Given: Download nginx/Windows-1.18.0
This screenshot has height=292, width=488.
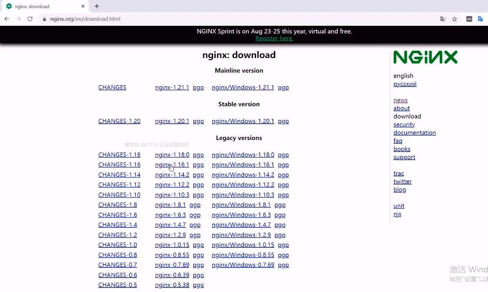Looking at the screenshot, I should click(243, 155).
